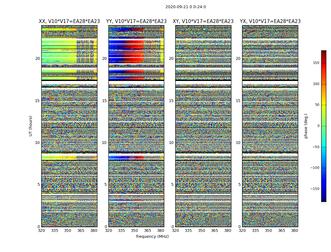Click the 5 hour tick of XX plot
Image resolution: width=331 pixels, height=252 pixels.
[39, 185]
